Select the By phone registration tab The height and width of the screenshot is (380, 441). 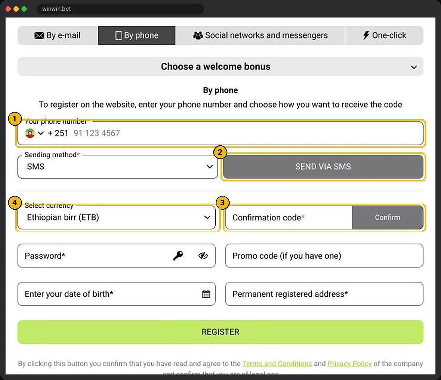[137, 35]
